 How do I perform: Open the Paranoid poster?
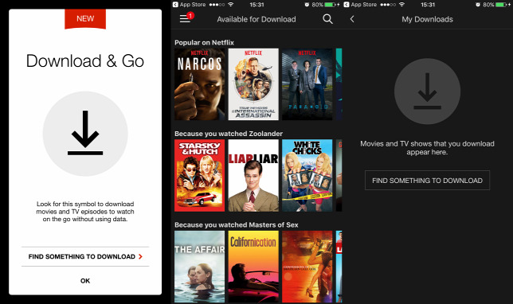pyautogui.click(x=307, y=84)
